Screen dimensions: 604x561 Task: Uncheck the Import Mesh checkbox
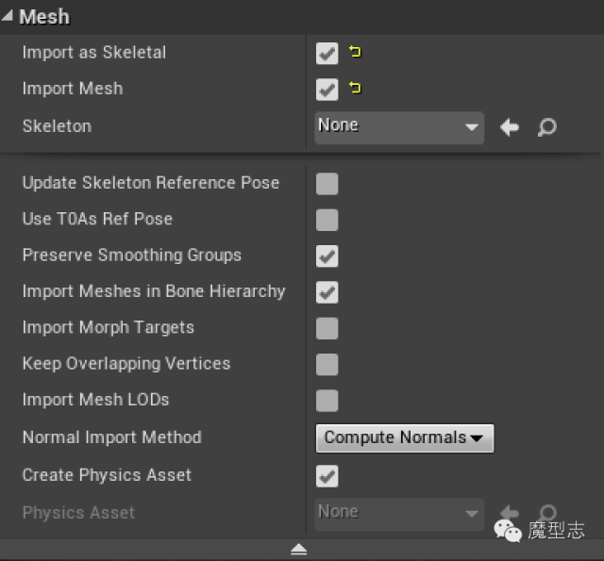point(327,90)
